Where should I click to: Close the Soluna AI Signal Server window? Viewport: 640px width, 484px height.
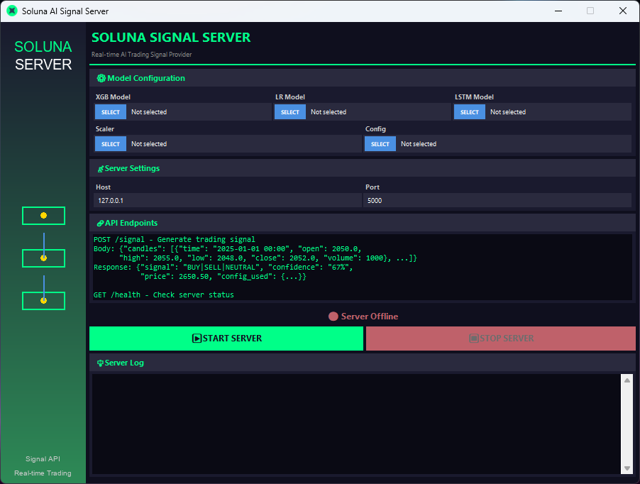click(623, 11)
